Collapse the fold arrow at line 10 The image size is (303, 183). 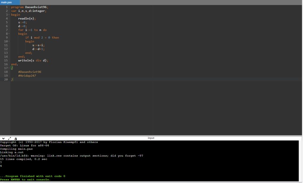[9, 41]
